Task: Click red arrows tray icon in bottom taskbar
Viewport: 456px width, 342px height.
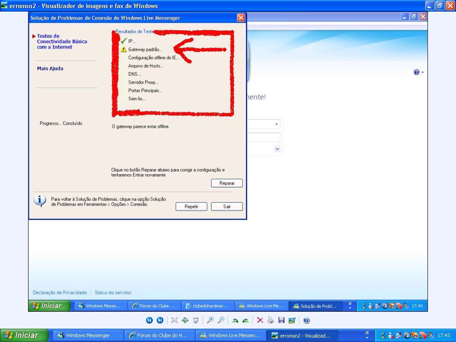Action: tap(423, 335)
